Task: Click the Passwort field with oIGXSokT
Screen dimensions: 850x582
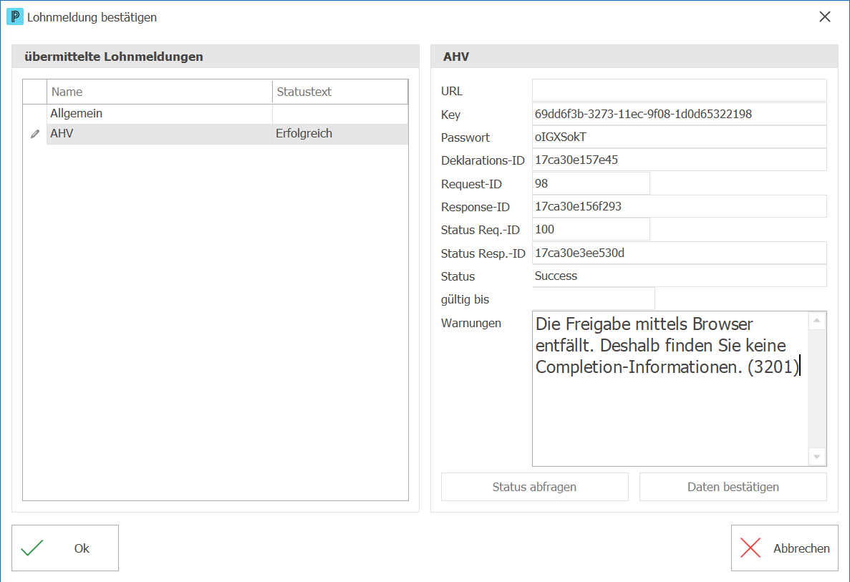Action: click(x=680, y=137)
